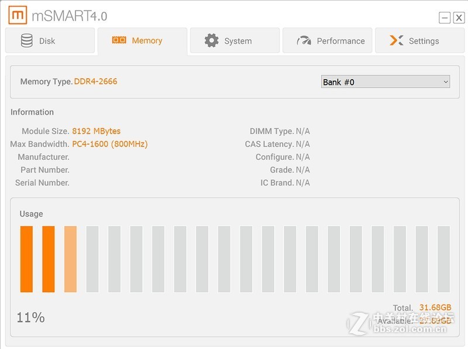
Task: Click the 8192 MBytes module size value
Action: coord(96,131)
